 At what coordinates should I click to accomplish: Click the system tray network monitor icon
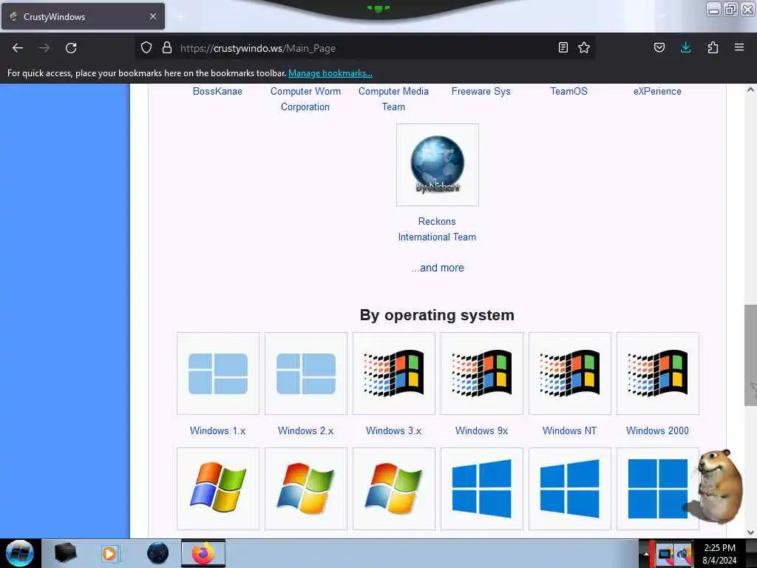pos(665,554)
